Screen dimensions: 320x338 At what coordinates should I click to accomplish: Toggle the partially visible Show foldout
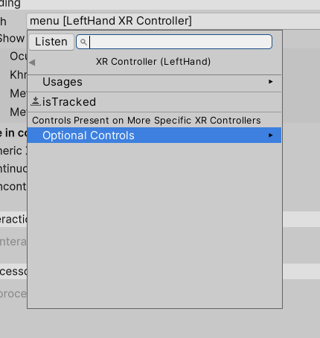click(x=12, y=39)
